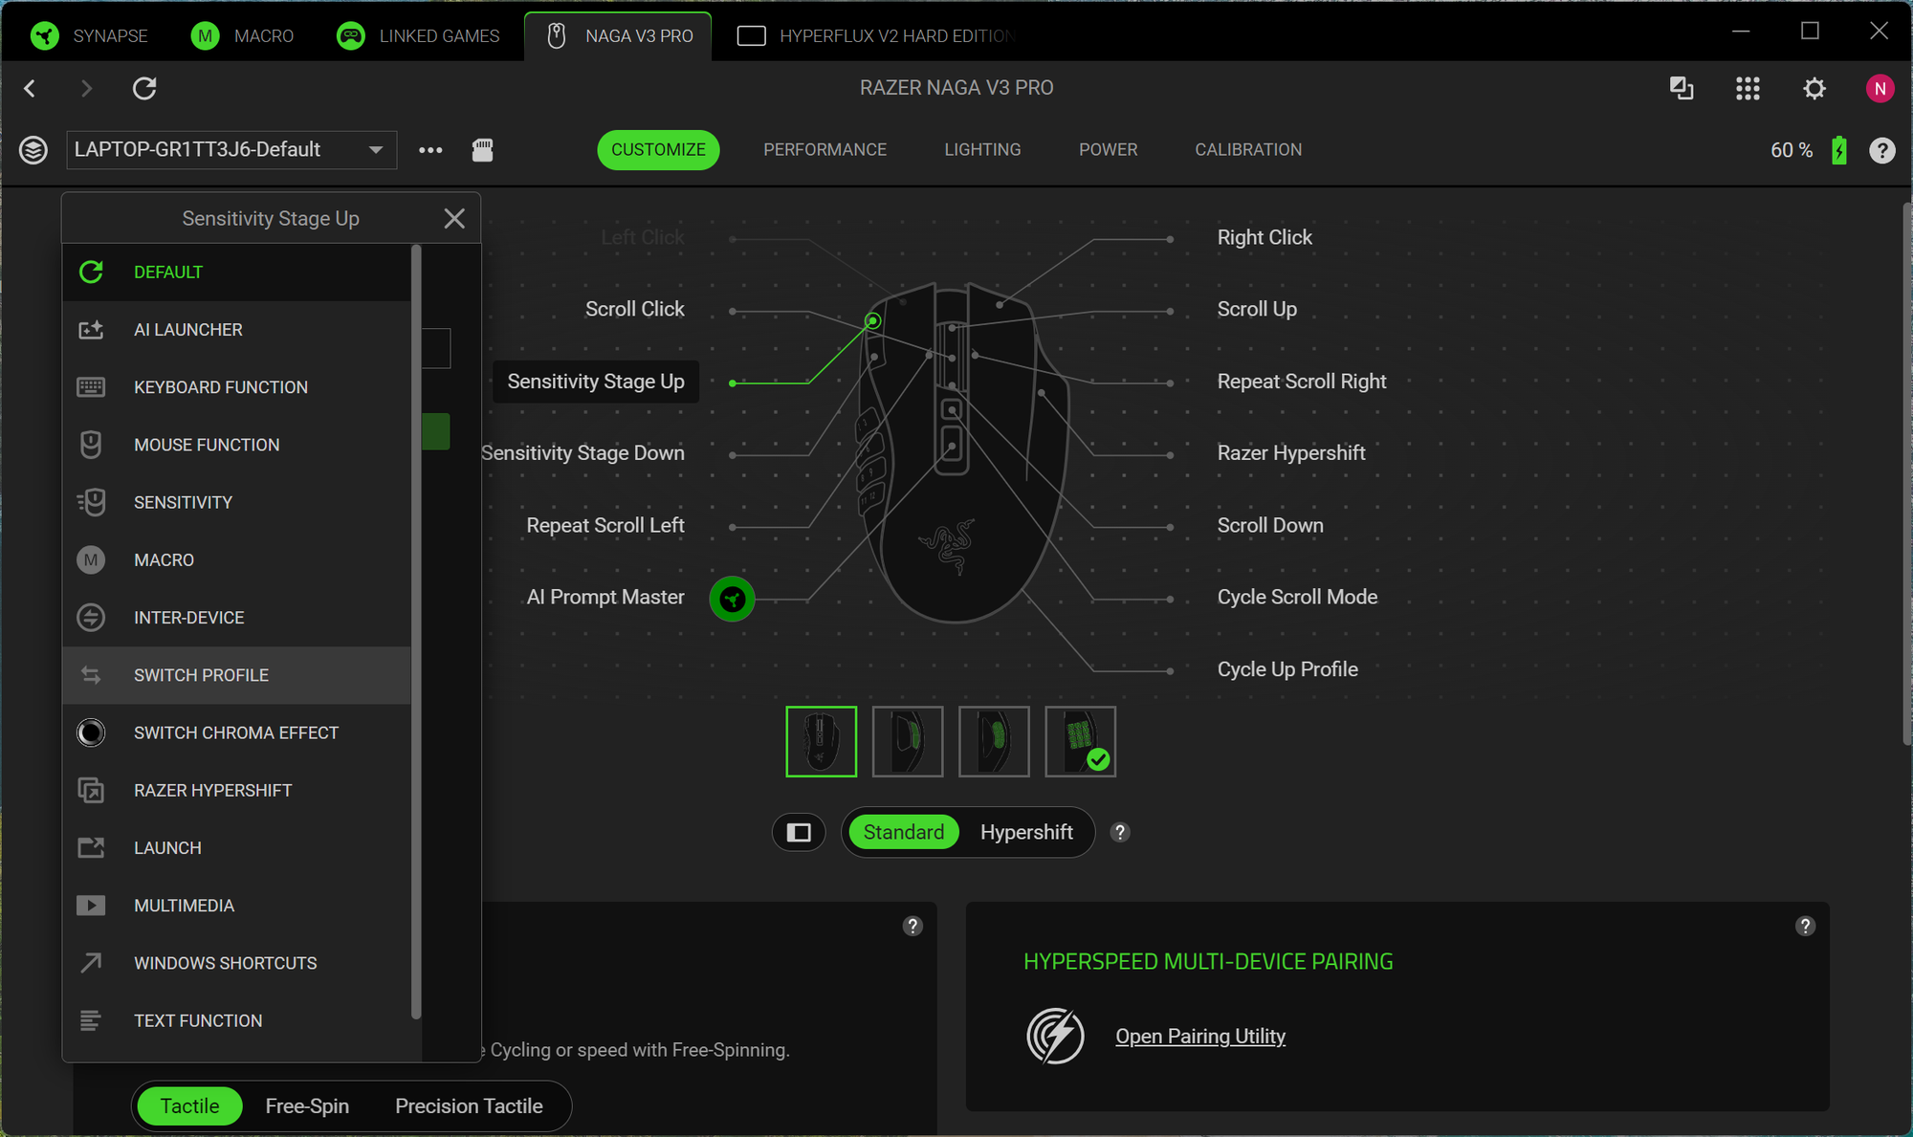Image resolution: width=1913 pixels, height=1137 pixels.
Task: Choose Sensitivity assignment
Action: point(237,502)
